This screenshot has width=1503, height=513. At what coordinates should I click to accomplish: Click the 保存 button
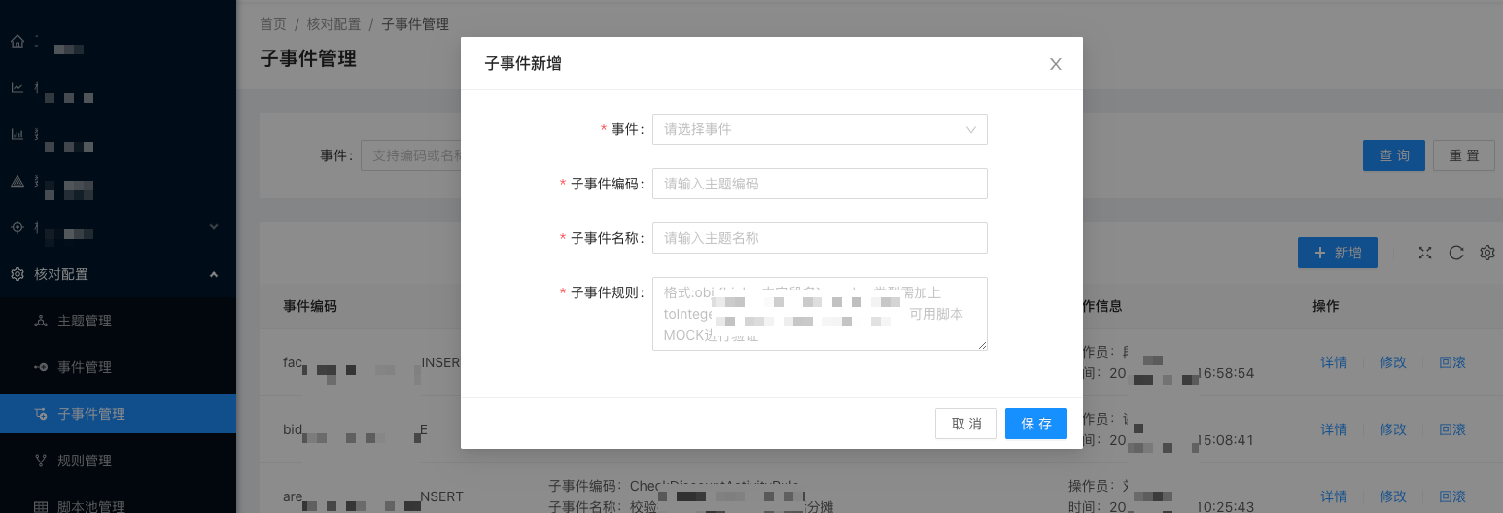tap(1036, 424)
